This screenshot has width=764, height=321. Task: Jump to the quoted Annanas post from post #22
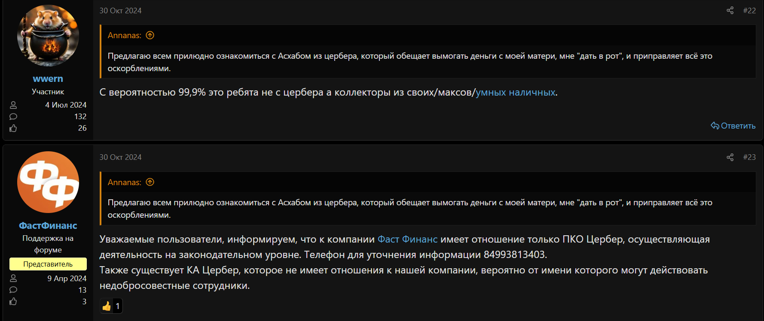[x=150, y=36]
